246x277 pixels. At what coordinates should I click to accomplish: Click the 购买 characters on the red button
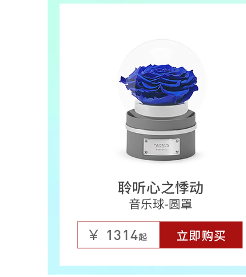coord(213,236)
